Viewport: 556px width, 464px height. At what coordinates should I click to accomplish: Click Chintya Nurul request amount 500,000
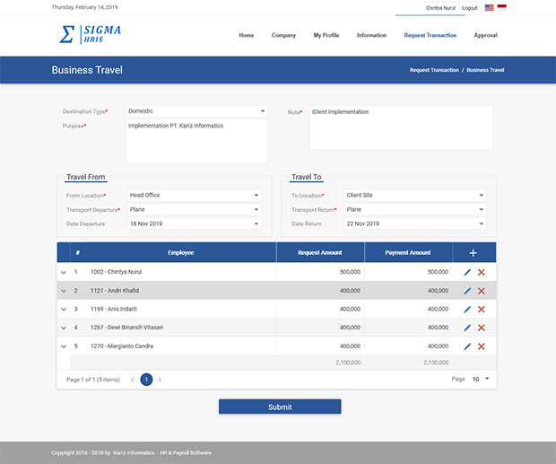click(x=350, y=272)
